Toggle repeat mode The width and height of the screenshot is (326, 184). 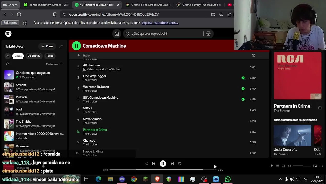point(180,164)
